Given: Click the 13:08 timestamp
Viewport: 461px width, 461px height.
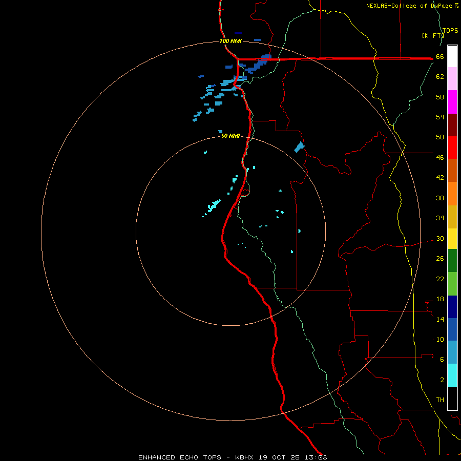Looking at the screenshot, I should click(x=316, y=457).
